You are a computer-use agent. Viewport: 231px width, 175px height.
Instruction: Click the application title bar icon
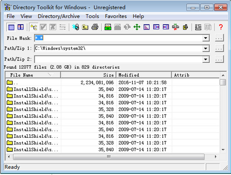8,7
